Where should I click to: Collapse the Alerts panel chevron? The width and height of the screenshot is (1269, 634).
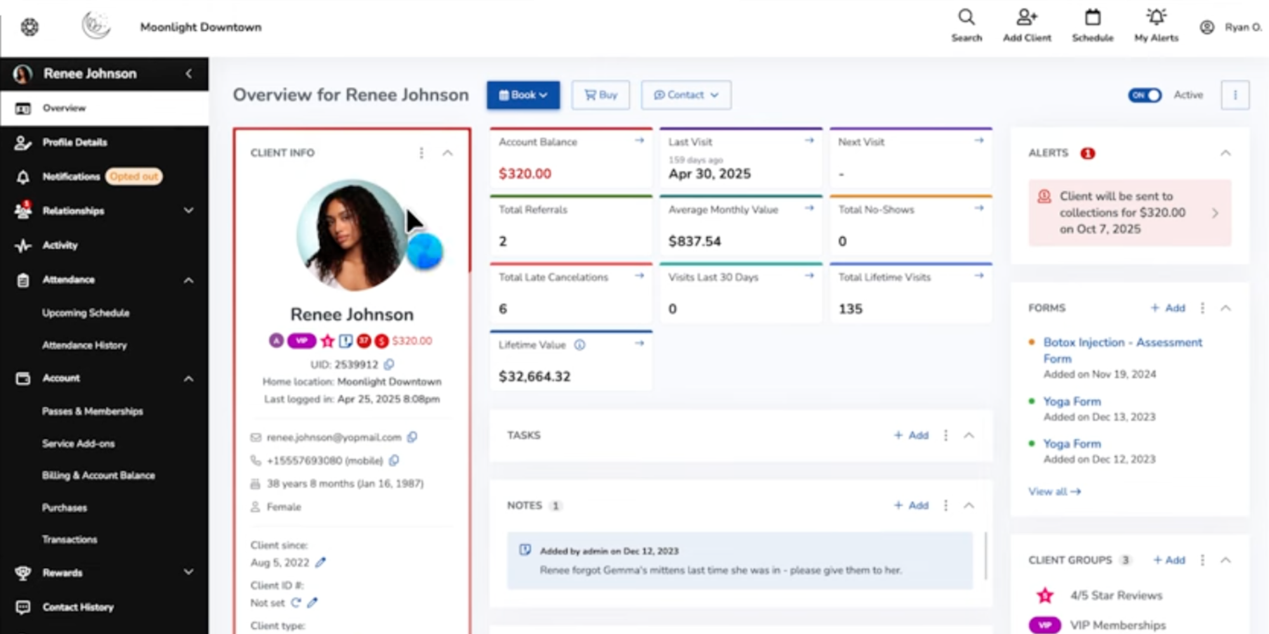[1225, 152]
